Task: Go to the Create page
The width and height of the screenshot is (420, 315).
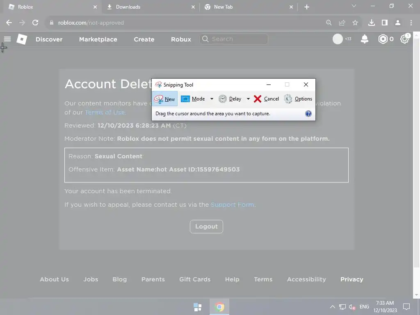Action: point(144,39)
